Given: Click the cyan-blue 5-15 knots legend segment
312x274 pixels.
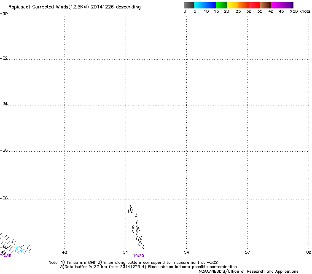Looking at the screenshot, I should point(205,5).
